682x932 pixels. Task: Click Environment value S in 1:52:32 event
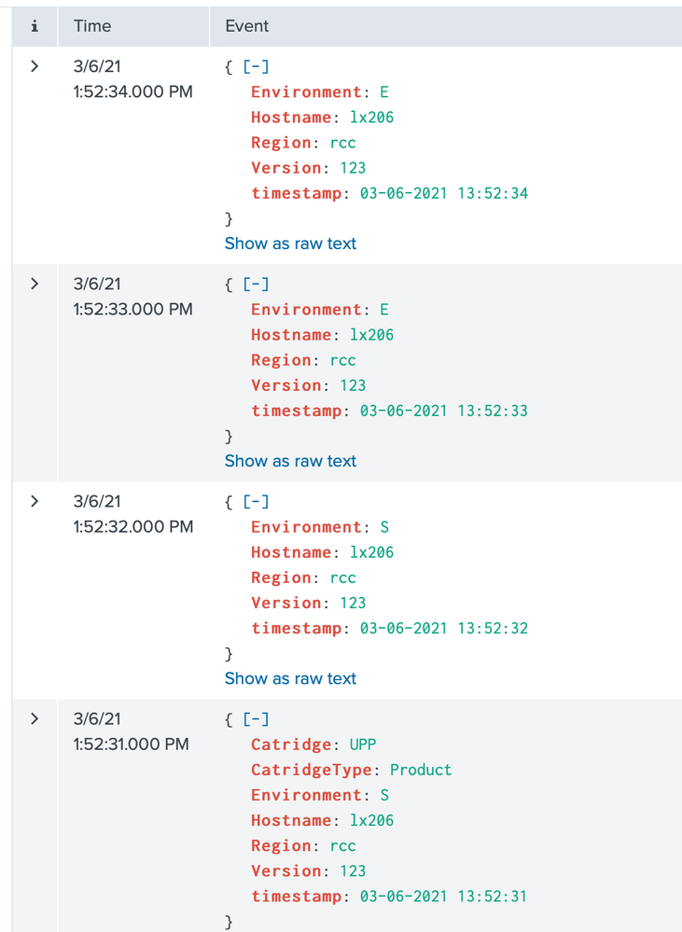point(384,527)
